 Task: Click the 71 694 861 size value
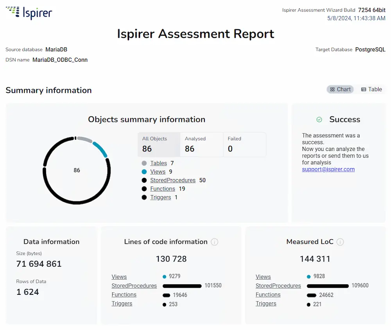(x=39, y=264)
